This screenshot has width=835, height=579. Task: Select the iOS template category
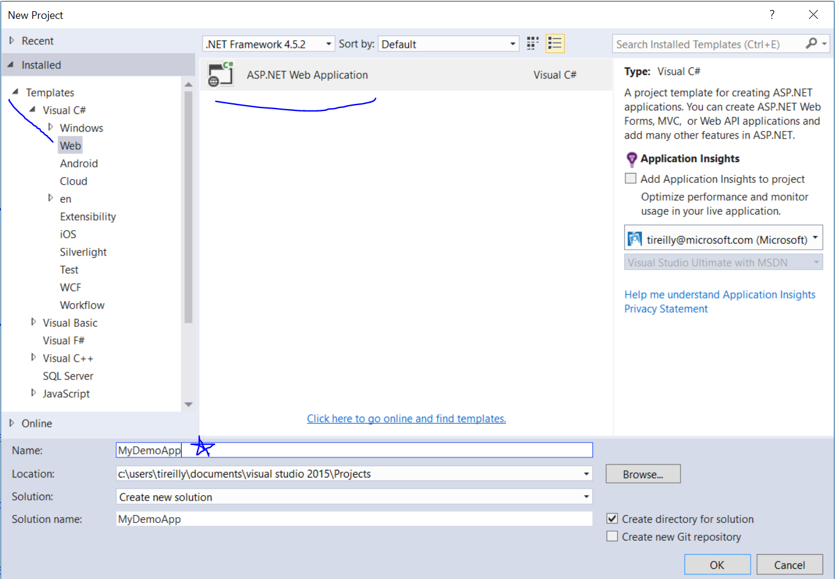tap(68, 234)
